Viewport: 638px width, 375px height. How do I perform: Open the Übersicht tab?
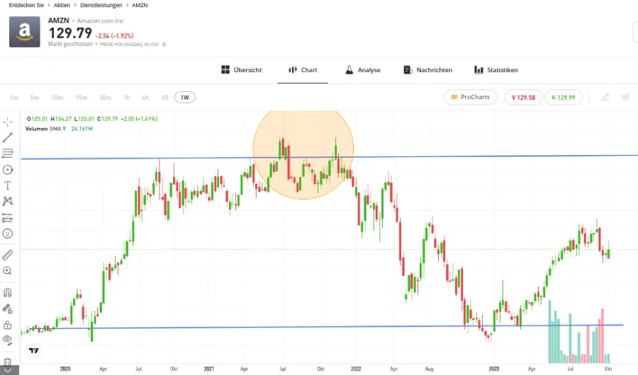(x=242, y=70)
